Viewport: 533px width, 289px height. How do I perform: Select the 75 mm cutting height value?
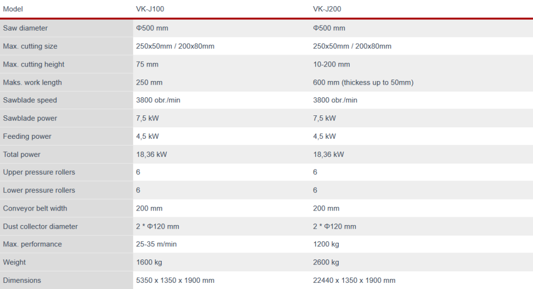(x=147, y=64)
